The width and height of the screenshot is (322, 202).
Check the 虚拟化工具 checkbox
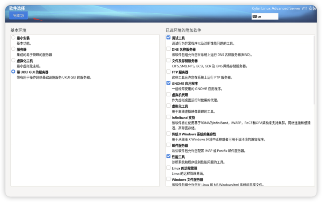[x=168, y=106]
